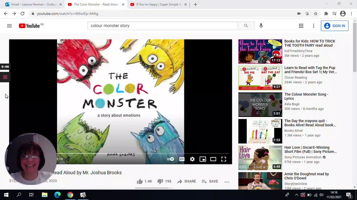Open The Colour Monster Song thumbnail
Image resolution: width=357 pixels, height=200 pixels.
(260, 104)
